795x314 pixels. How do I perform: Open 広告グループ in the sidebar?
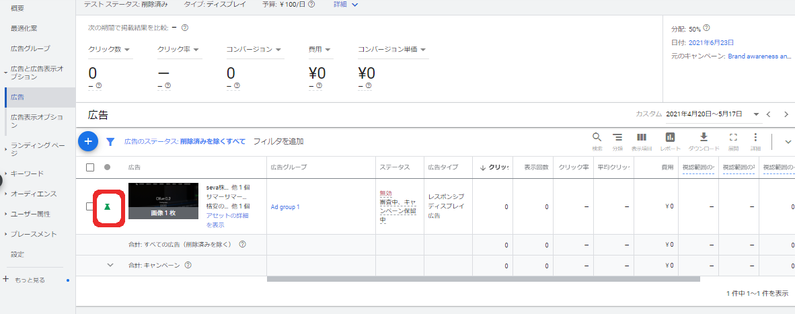tap(30, 48)
